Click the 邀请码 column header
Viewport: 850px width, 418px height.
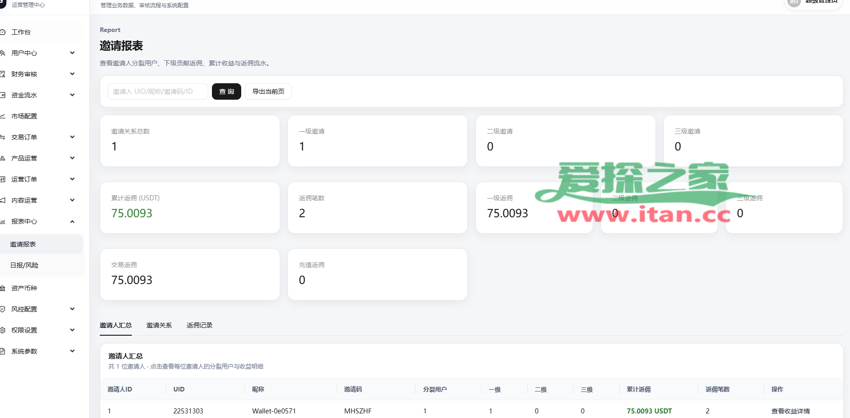(353, 389)
